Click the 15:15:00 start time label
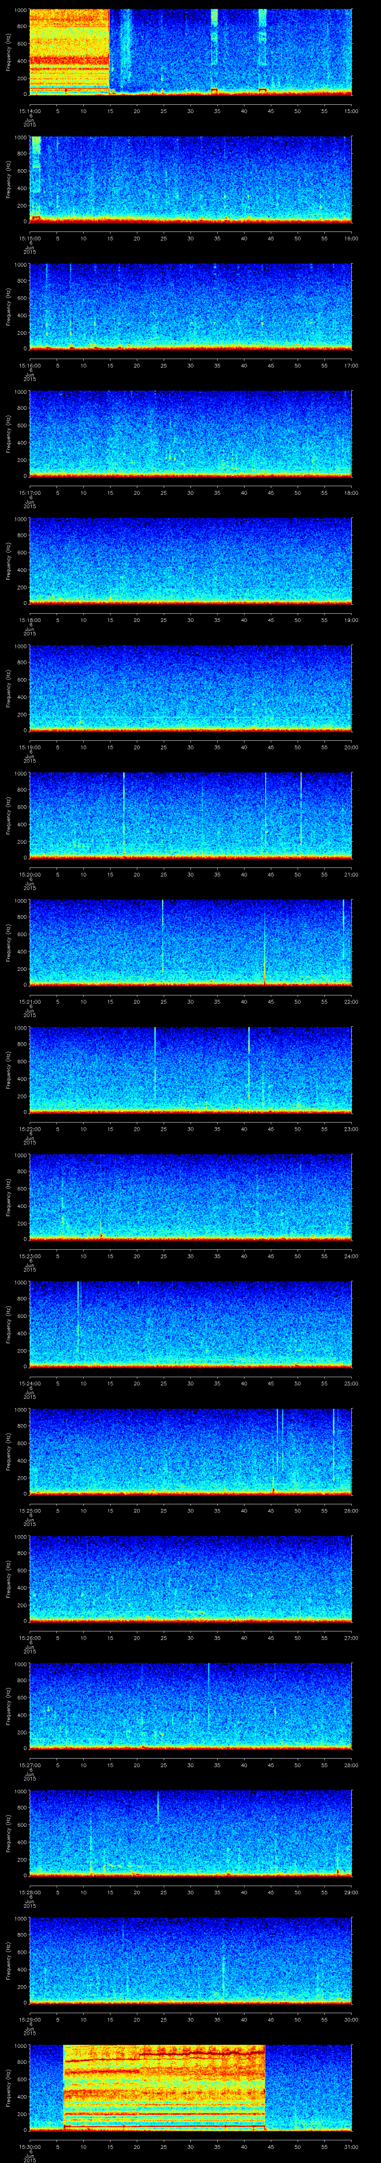The width and height of the screenshot is (381, 2163). (x=29, y=239)
